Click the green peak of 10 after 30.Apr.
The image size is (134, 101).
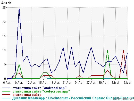coord(107,50)
